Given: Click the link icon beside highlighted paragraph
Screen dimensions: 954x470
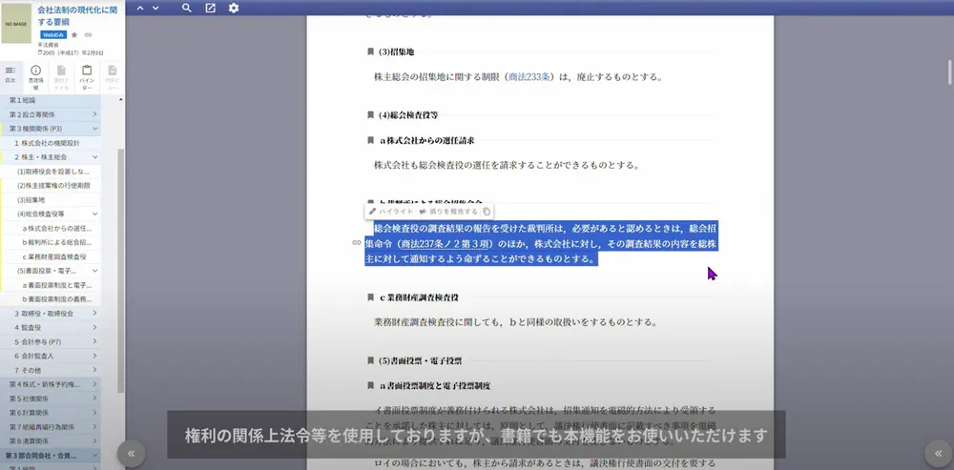Looking at the screenshot, I should pos(357,243).
